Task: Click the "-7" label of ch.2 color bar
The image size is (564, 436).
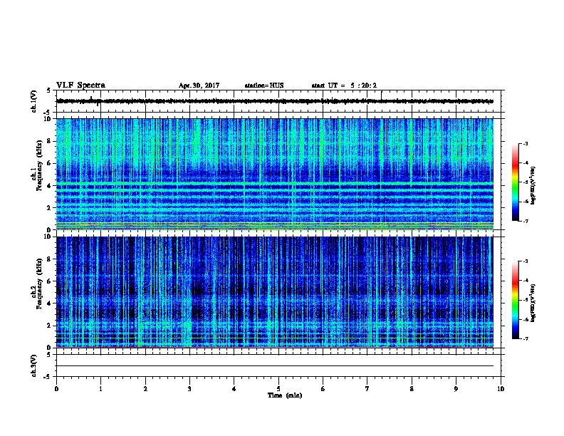Action: click(x=526, y=339)
